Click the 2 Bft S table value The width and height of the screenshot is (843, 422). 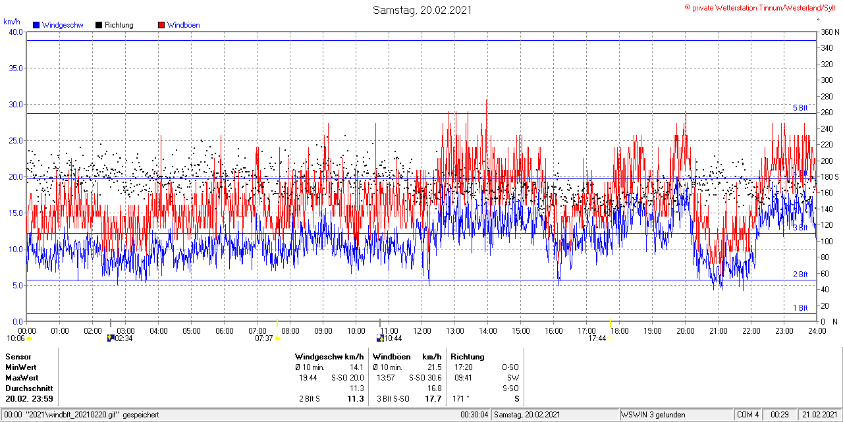click(x=310, y=399)
